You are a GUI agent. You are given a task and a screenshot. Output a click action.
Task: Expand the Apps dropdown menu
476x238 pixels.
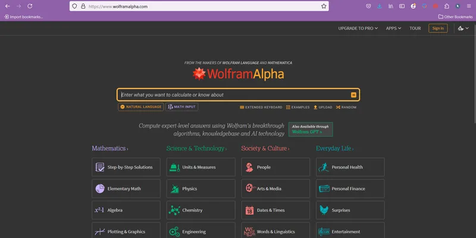393,28
